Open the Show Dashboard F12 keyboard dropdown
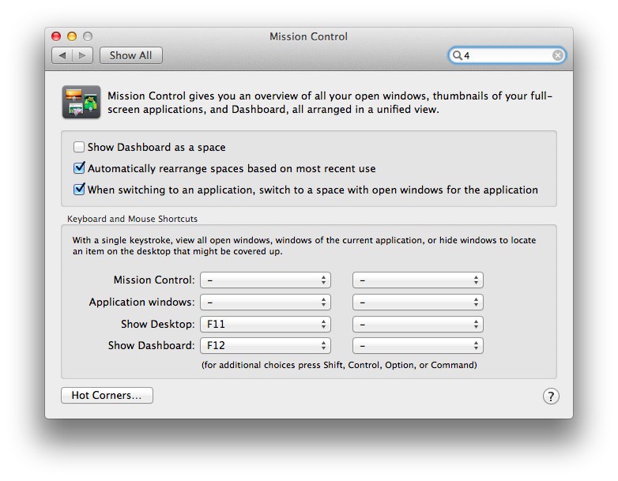The width and height of the screenshot is (618, 481). (265, 345)
